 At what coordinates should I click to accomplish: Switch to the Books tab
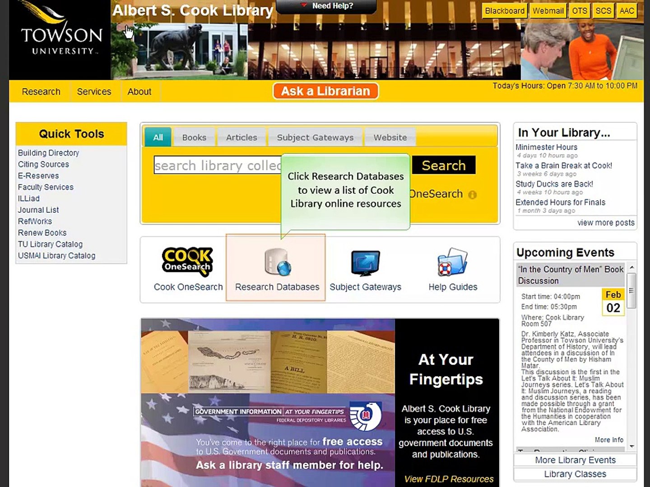194,137
